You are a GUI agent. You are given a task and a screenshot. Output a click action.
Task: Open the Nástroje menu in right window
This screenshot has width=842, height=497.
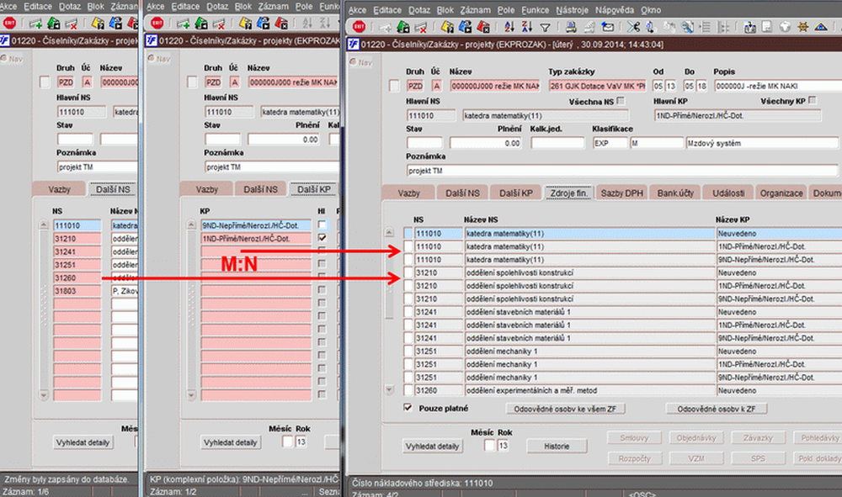tap(572, 10)
